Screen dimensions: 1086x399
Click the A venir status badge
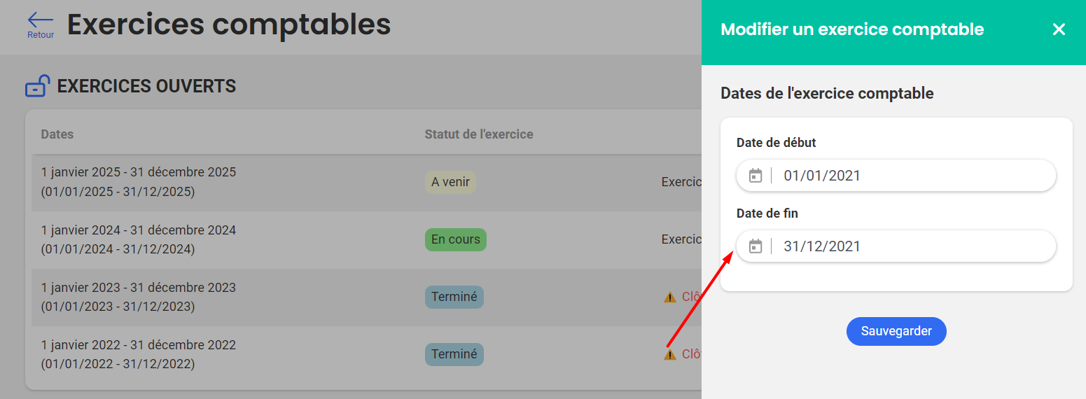450,183
